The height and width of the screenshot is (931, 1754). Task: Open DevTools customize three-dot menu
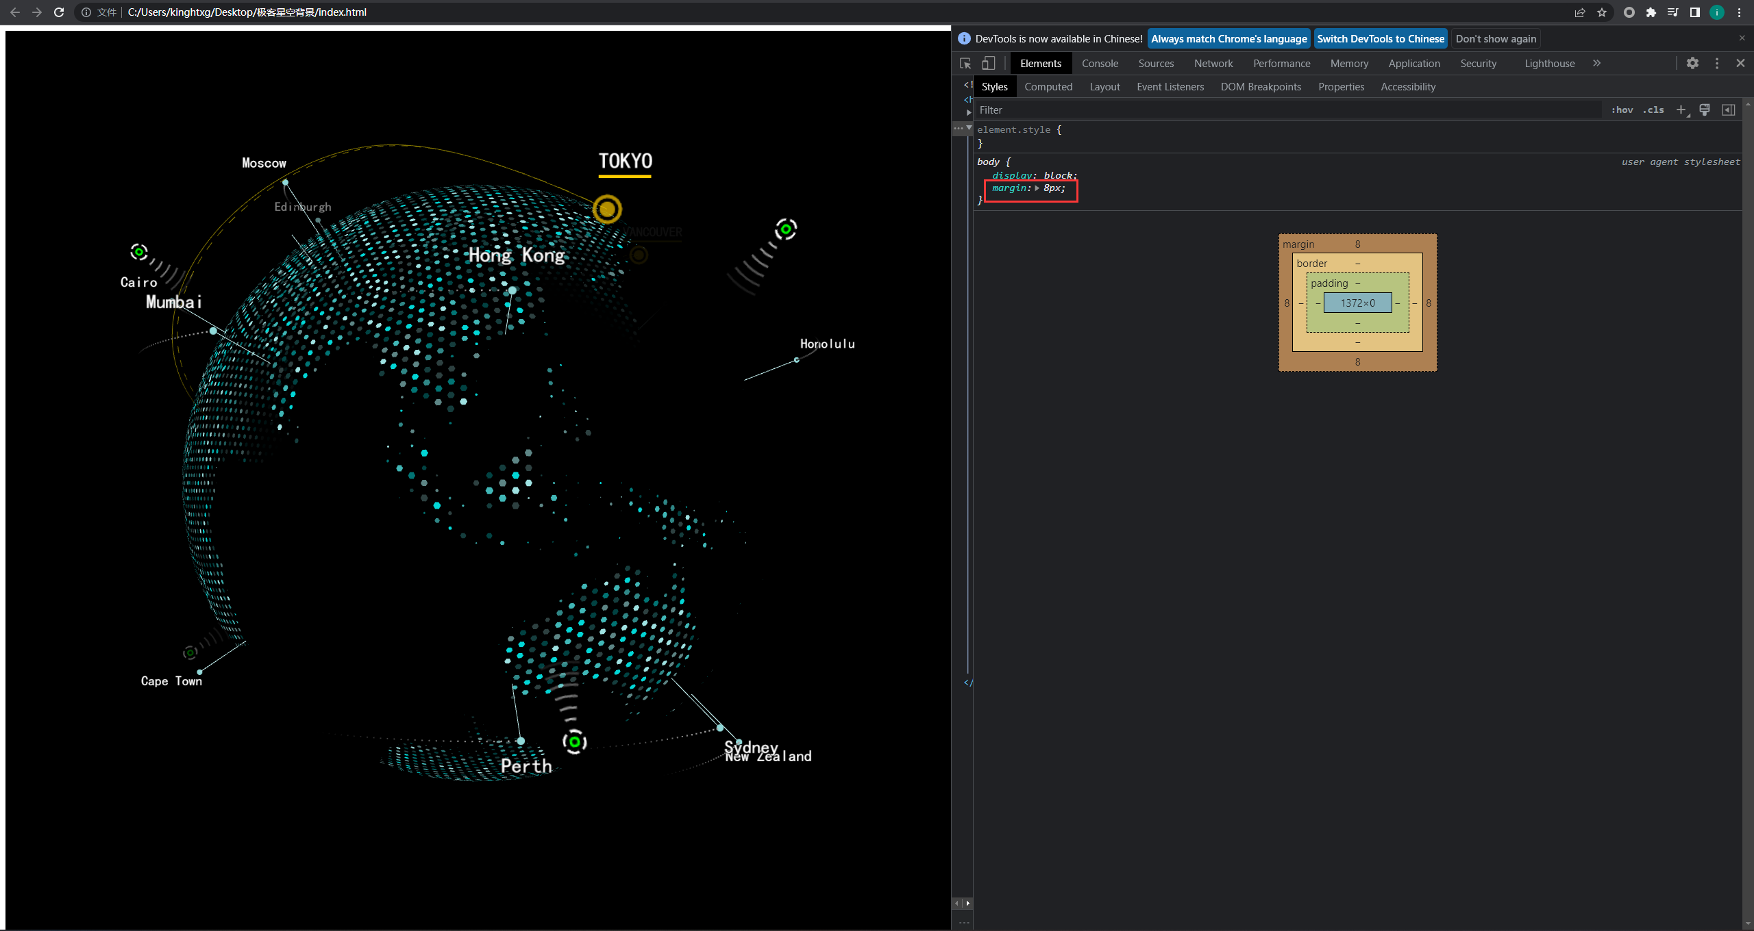(1716, 63)
